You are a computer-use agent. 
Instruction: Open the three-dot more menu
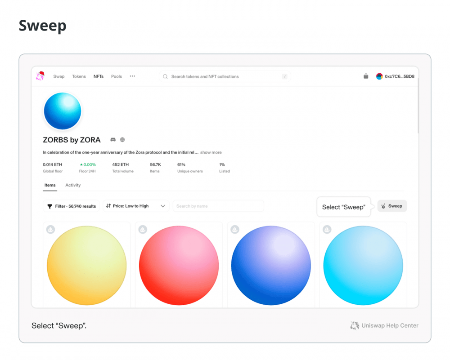132,76
